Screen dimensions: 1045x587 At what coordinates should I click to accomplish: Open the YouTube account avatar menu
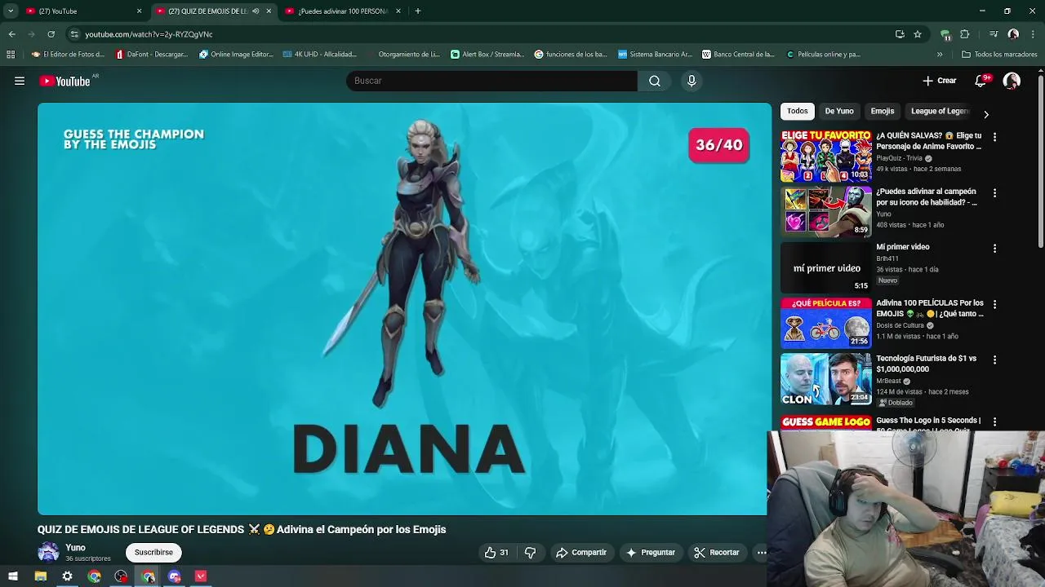pos(1012,81)
